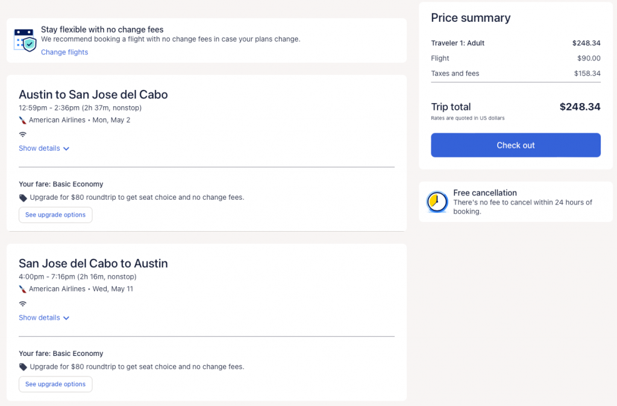The height and width of the screenshot is (406, 617).
Task: Expand Show details for Austin to San Jose flight
Action: 44,148
